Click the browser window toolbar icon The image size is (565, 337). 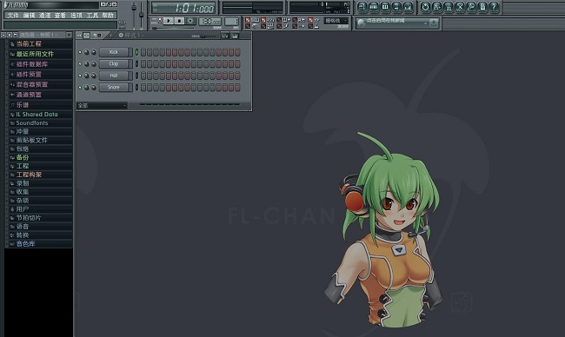pos(396,7)
